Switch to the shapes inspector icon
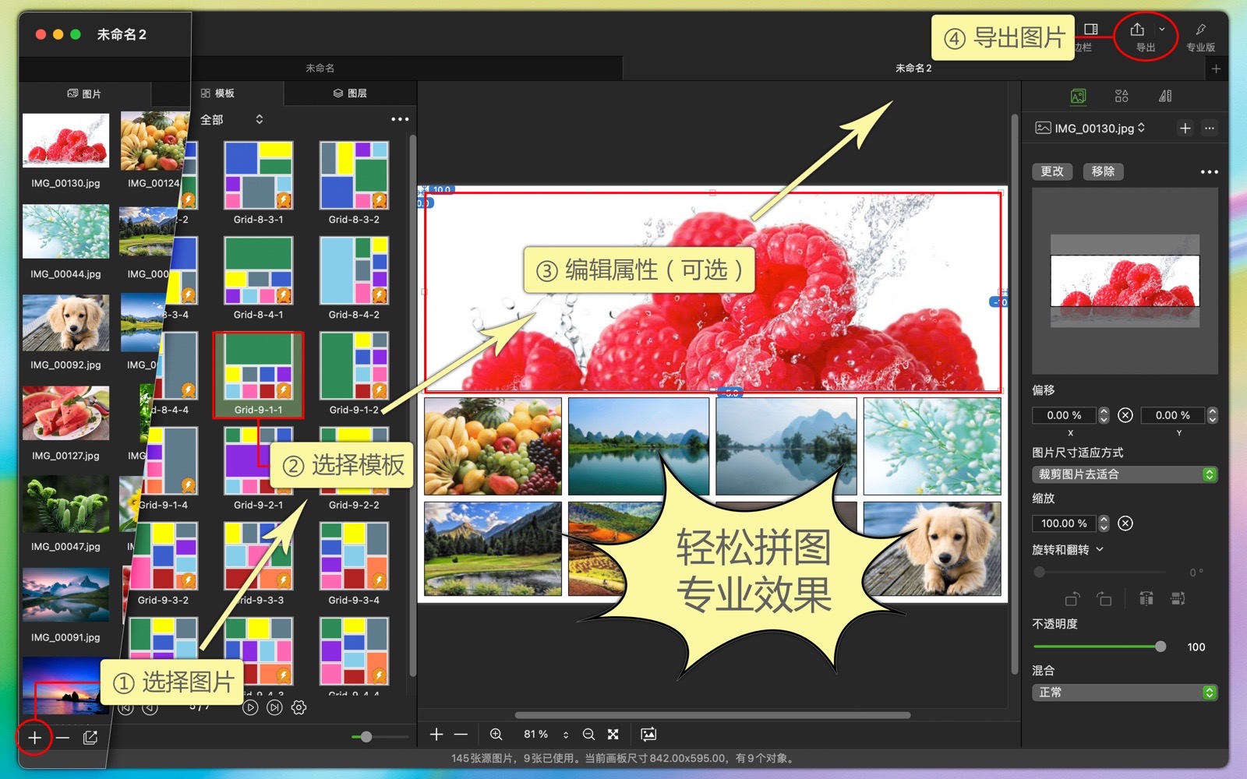 (x=1122, y=96)
